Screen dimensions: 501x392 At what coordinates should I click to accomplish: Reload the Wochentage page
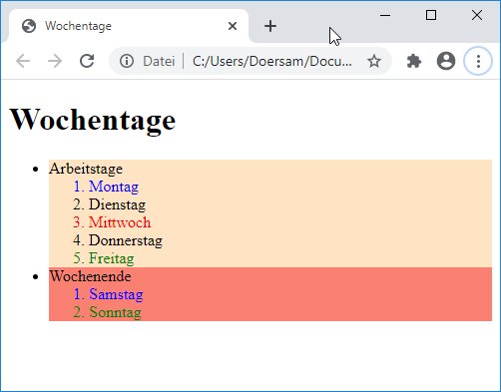(87, 61)
